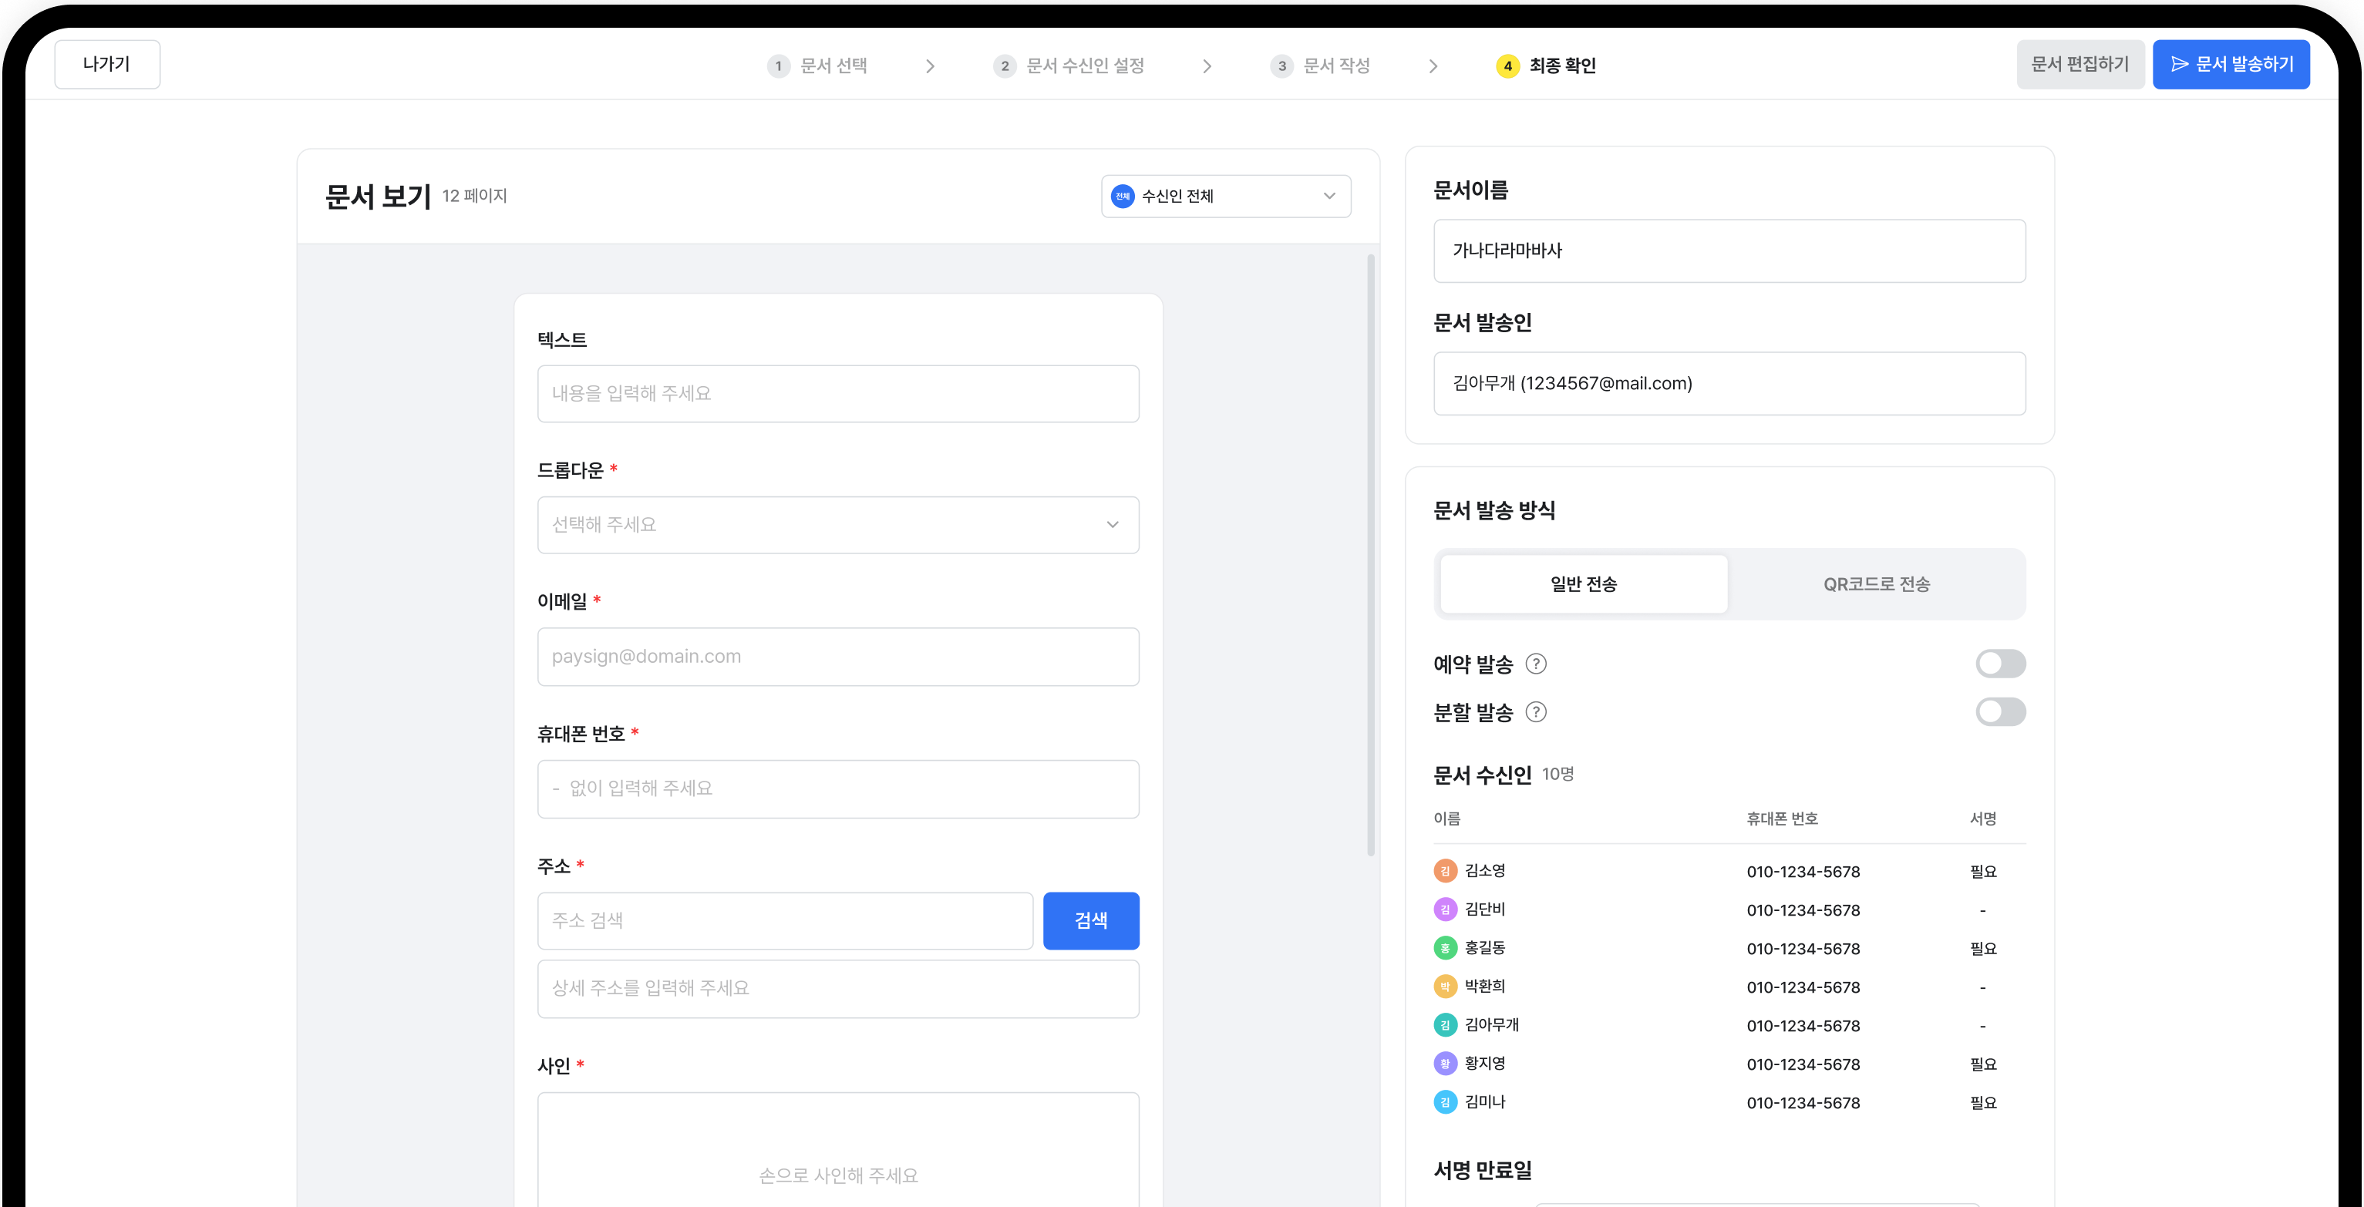Switch to QR코드로 전송 tab

point(1876,584)
